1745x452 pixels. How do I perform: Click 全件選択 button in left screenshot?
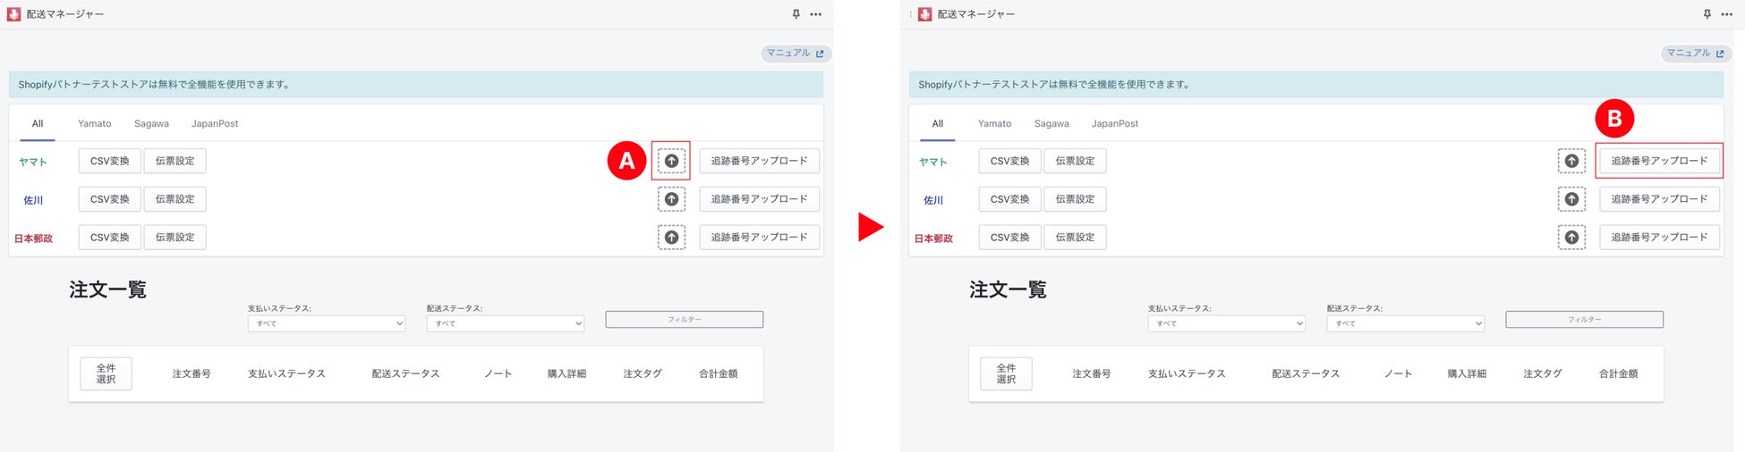tap(106, 373)
